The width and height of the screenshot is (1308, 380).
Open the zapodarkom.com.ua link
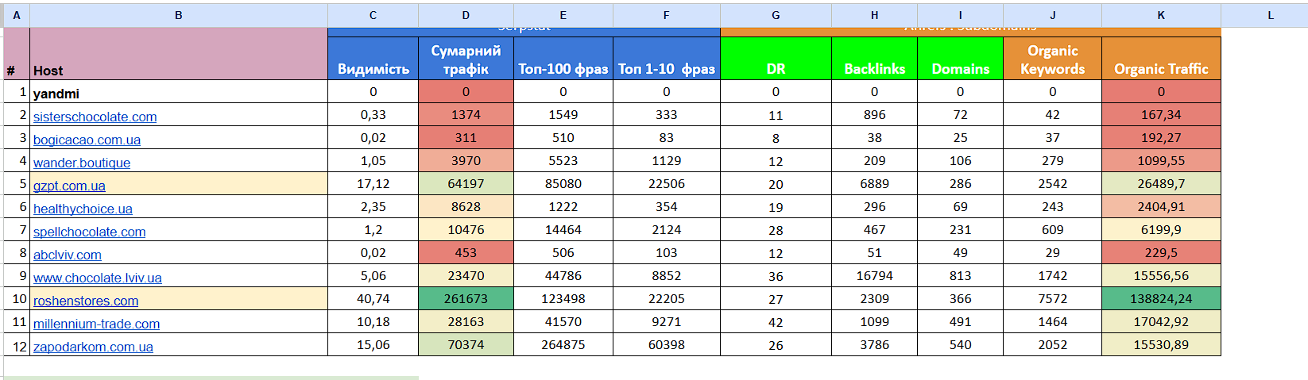click(93, 347)
